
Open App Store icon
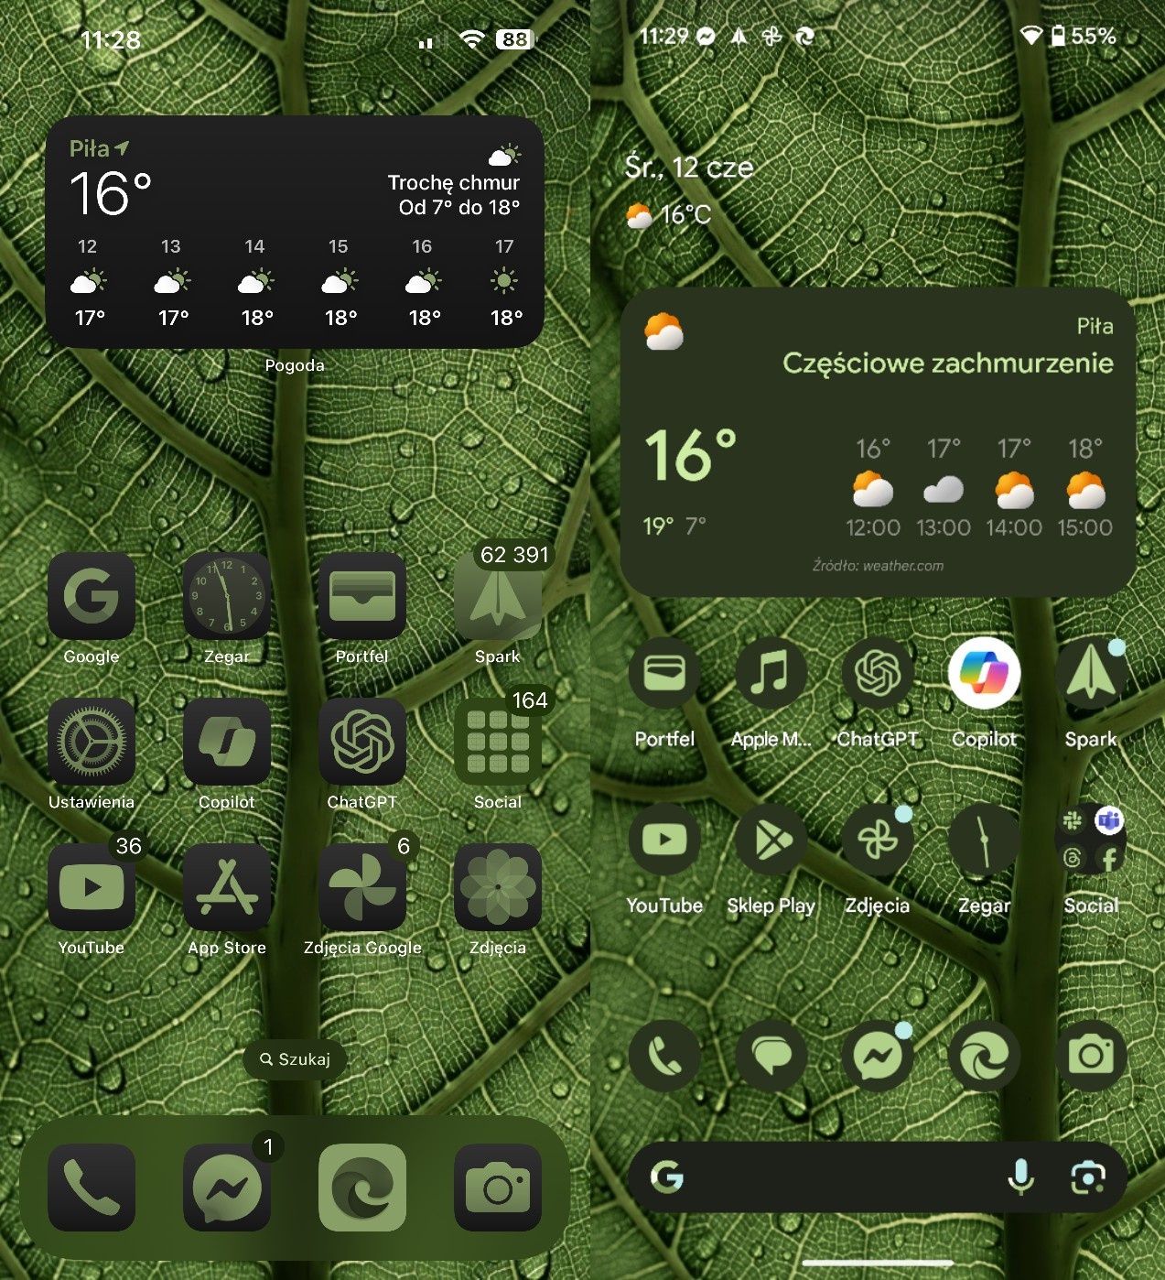pyautogui.click(x=227, y=886)
